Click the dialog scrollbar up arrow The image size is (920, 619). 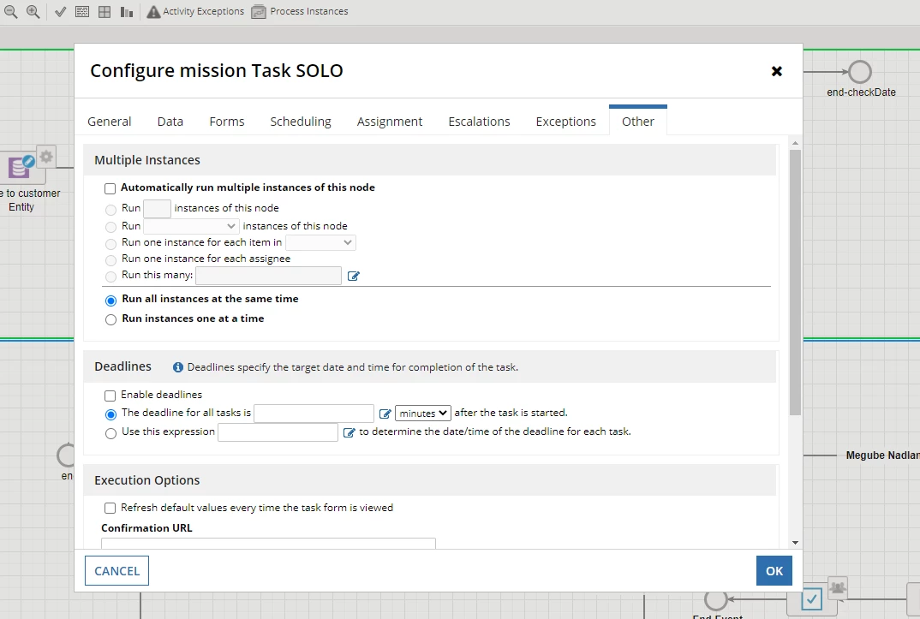795,143
